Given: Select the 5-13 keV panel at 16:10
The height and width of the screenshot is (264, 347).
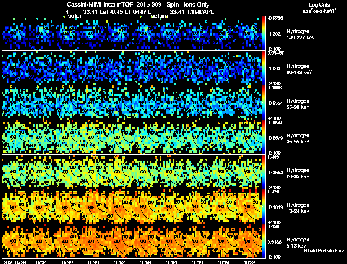Looking at the screenshot, I should click(197, 241).
